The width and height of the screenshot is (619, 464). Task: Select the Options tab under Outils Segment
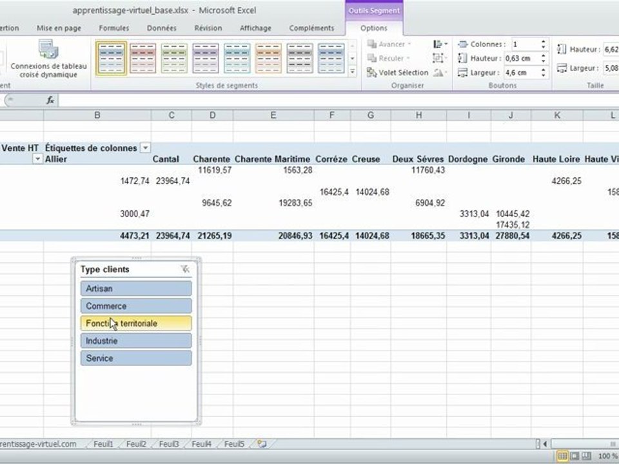374,28
